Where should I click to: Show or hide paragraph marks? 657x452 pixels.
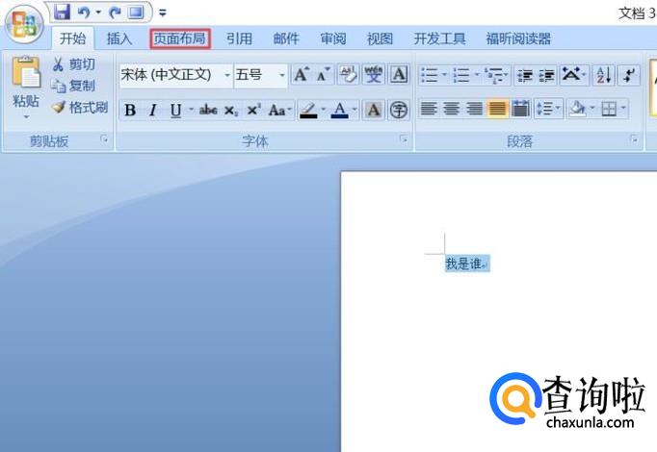(628, 75)
